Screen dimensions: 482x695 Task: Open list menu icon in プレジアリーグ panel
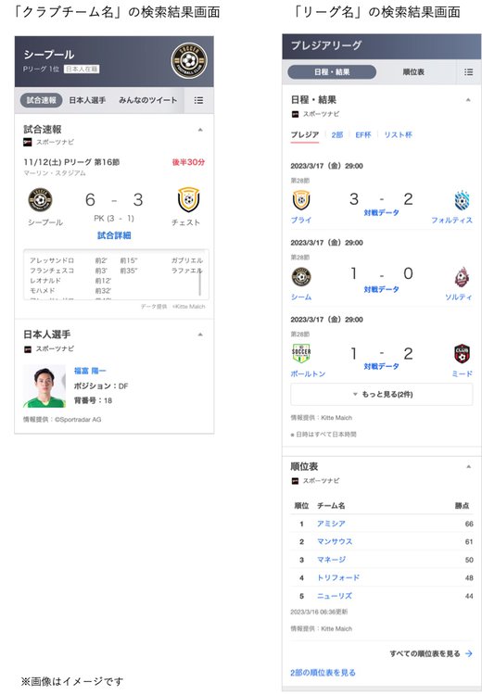pyautogui.click(x=468, y=71)
